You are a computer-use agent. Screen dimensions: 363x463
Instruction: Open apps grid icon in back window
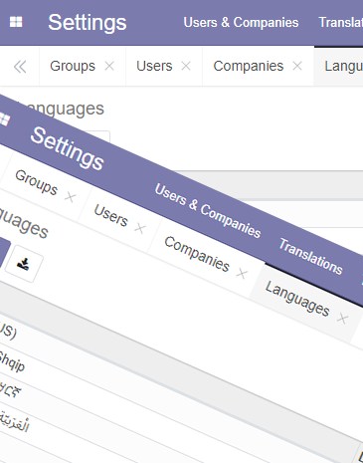[x=16, y=22]
